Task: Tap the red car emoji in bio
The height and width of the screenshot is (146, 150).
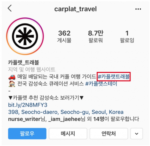Action: (12, 77)
